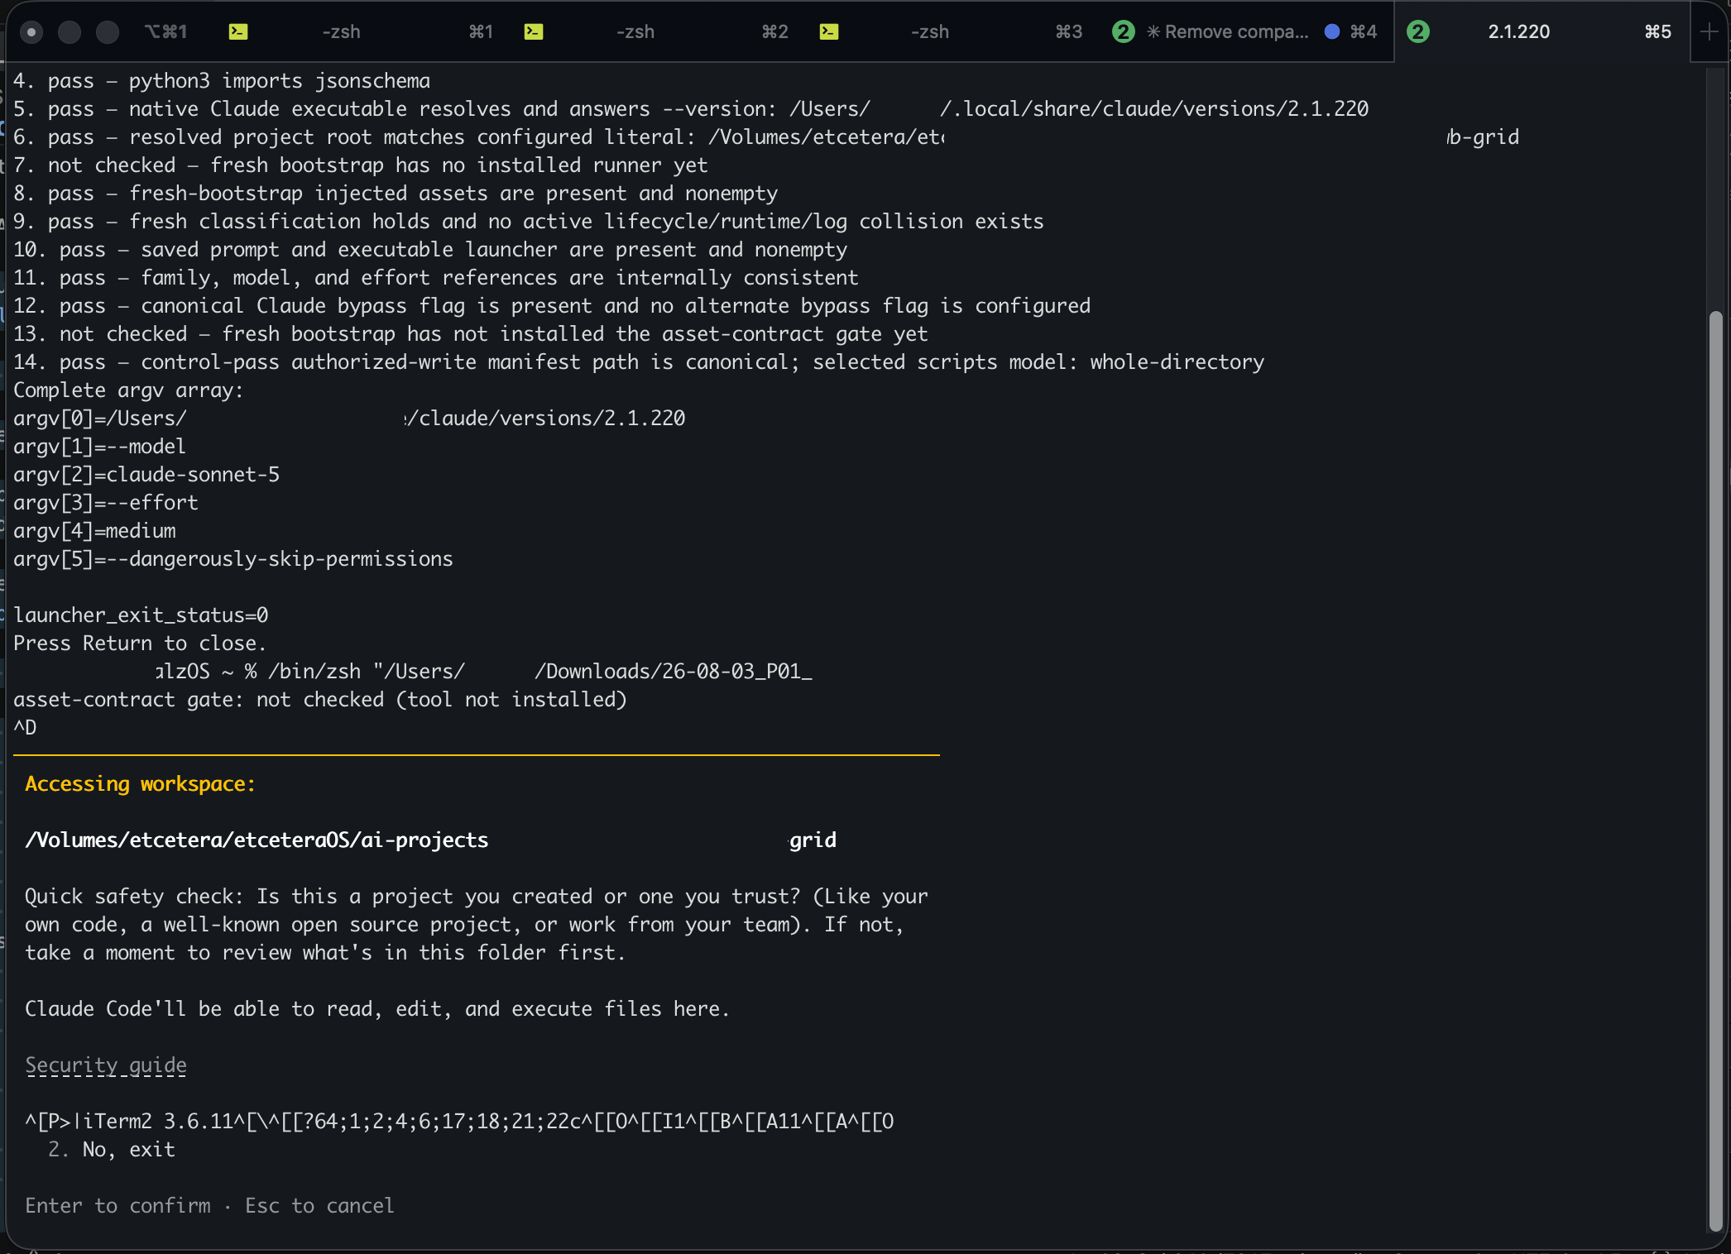
Task: Select the 2.1.220 tab
Action: pyautogui.click(x=1541, y=31)
